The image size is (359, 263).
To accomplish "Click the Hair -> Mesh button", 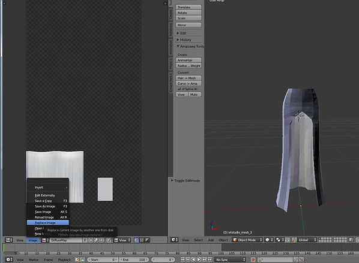I will [x=189, y=78].
